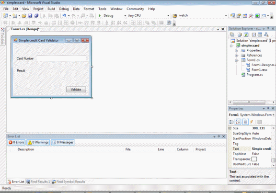
Task: Expand the Properties folder node
Action: [236, 51]
